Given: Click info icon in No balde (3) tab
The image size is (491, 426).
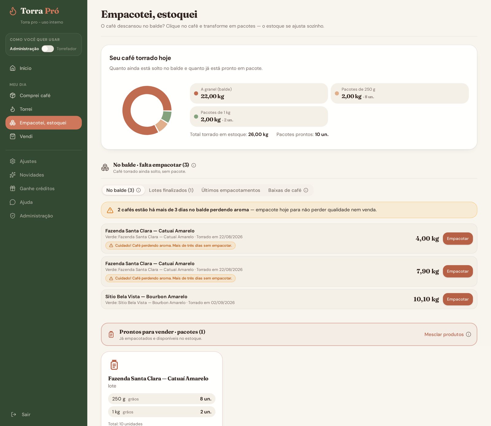Looking at the screenshot, I should click(x=138, y=190).
